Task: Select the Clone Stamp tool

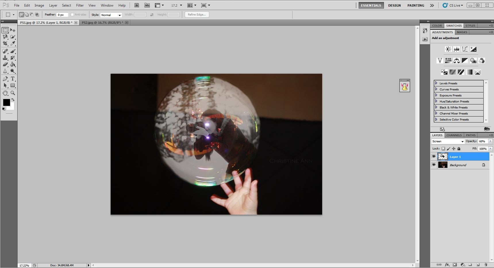Action: (5, 58)
